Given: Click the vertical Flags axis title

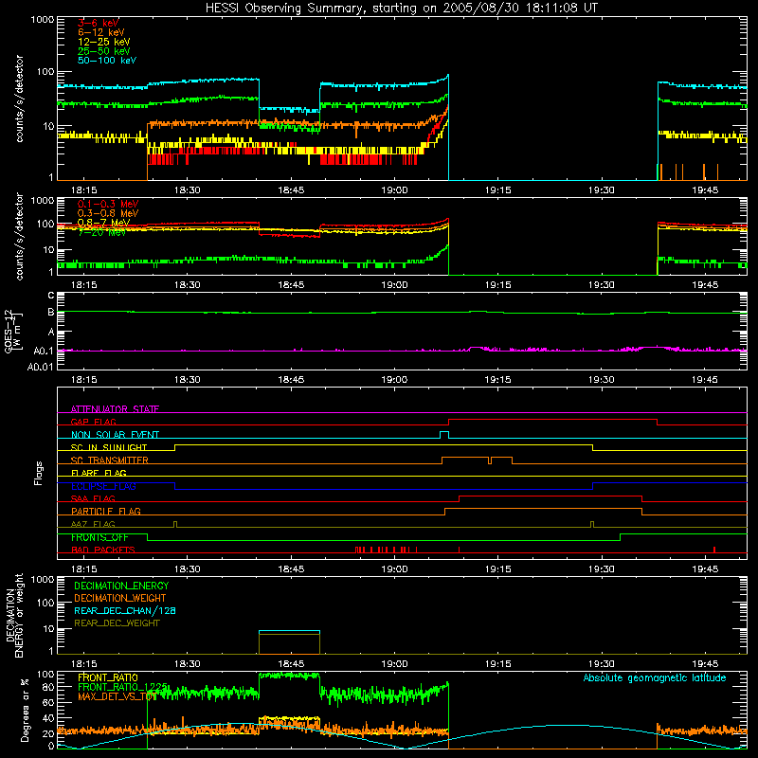Looking at the screenshot, I should click(x=39, y=473).
